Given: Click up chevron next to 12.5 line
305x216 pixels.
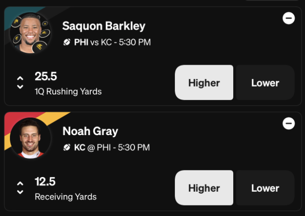Looking at the screenshot, I should pyautogui.click(x=20, y=184).
